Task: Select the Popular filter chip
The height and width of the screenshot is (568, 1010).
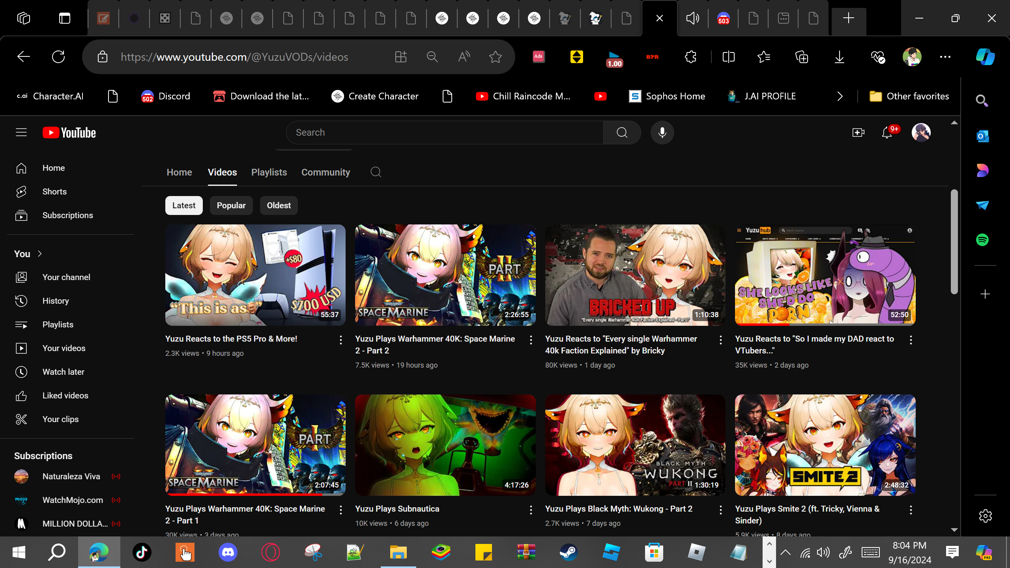Action: pyautogui.click(x=231, y=206)
